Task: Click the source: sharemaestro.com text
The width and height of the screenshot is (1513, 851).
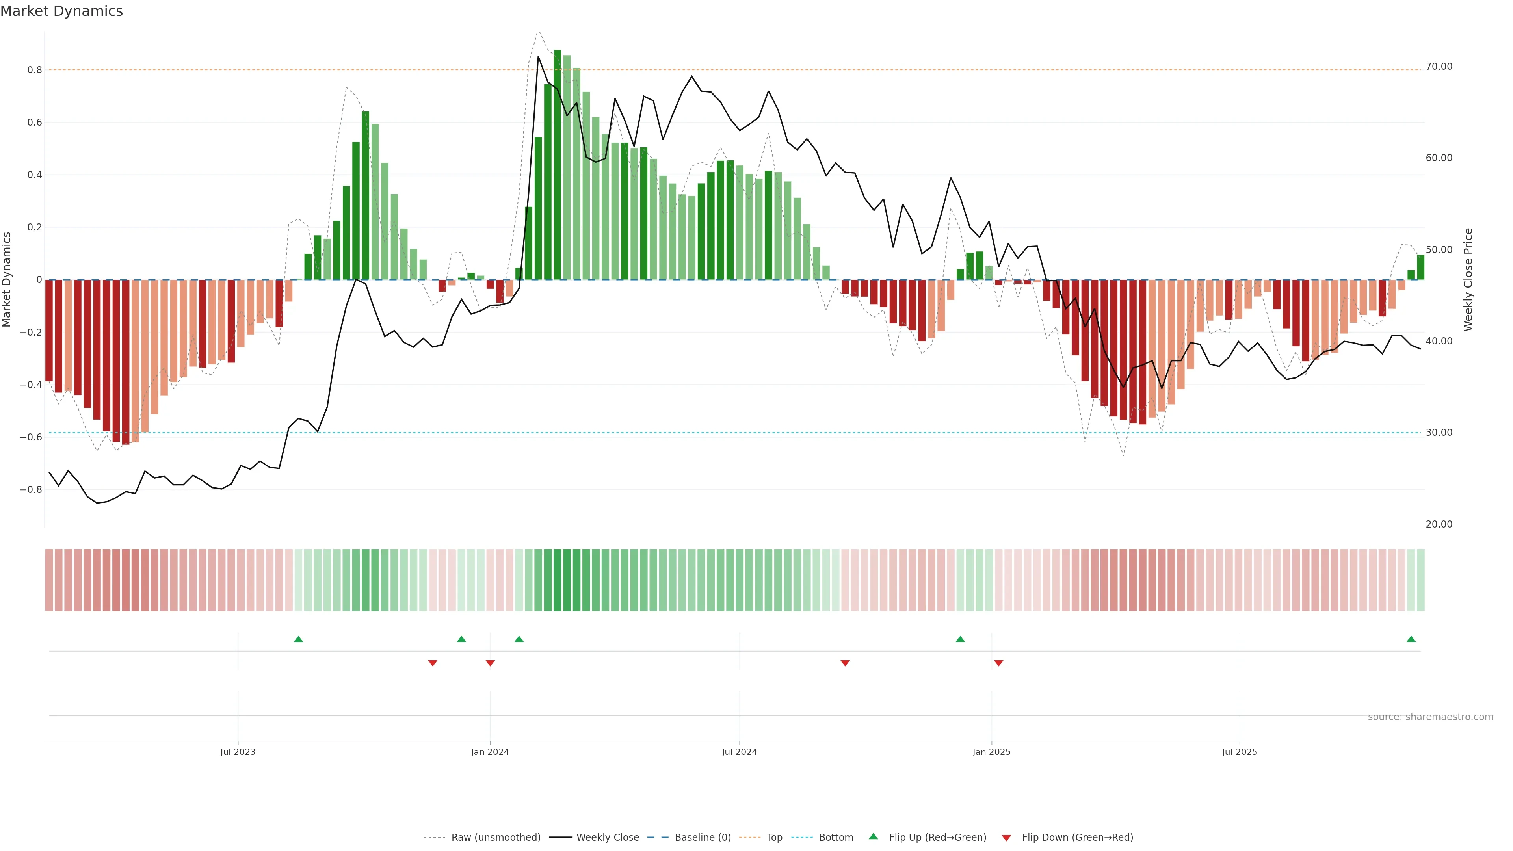Action: 1430,717
